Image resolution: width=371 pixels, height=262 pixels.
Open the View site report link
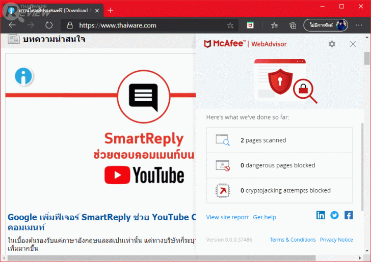(227, 217)
